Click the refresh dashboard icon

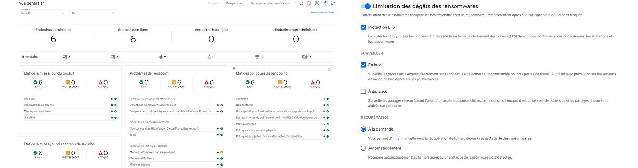301,3
